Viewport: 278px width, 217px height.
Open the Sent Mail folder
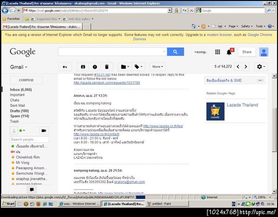click(x=18, y=105)
